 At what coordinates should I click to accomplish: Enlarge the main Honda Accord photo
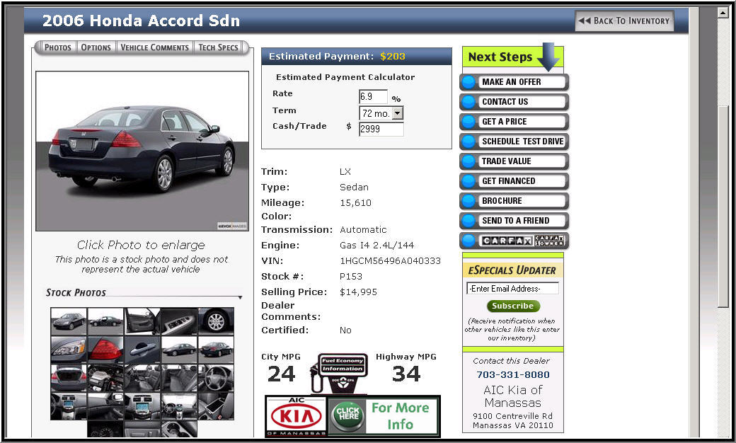142,151
